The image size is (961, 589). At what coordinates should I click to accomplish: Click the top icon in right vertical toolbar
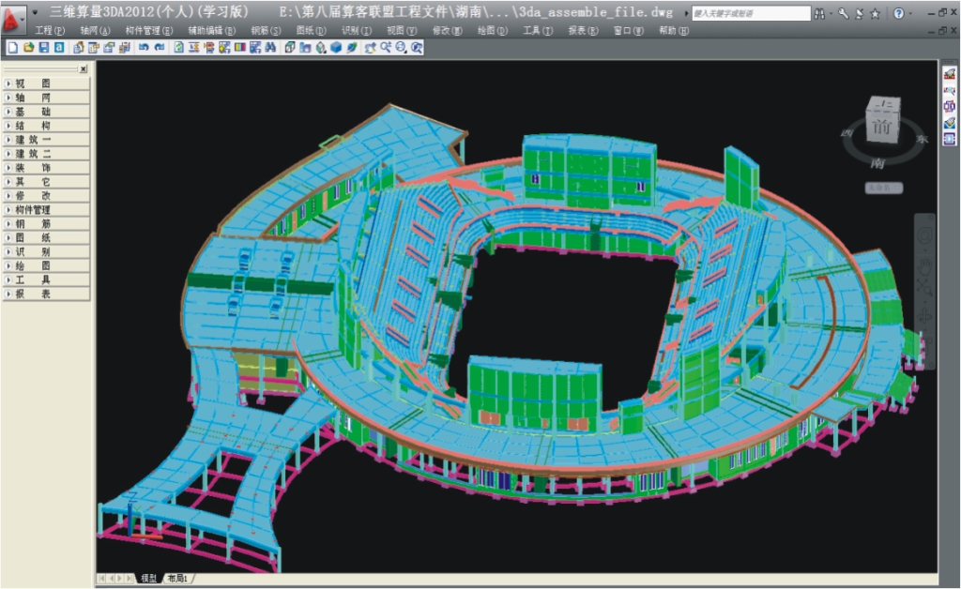point(950,74)
